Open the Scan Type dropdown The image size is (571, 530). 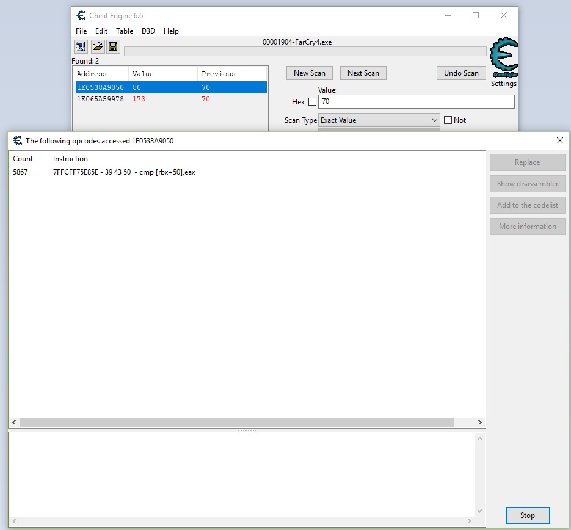click(379, 120)
